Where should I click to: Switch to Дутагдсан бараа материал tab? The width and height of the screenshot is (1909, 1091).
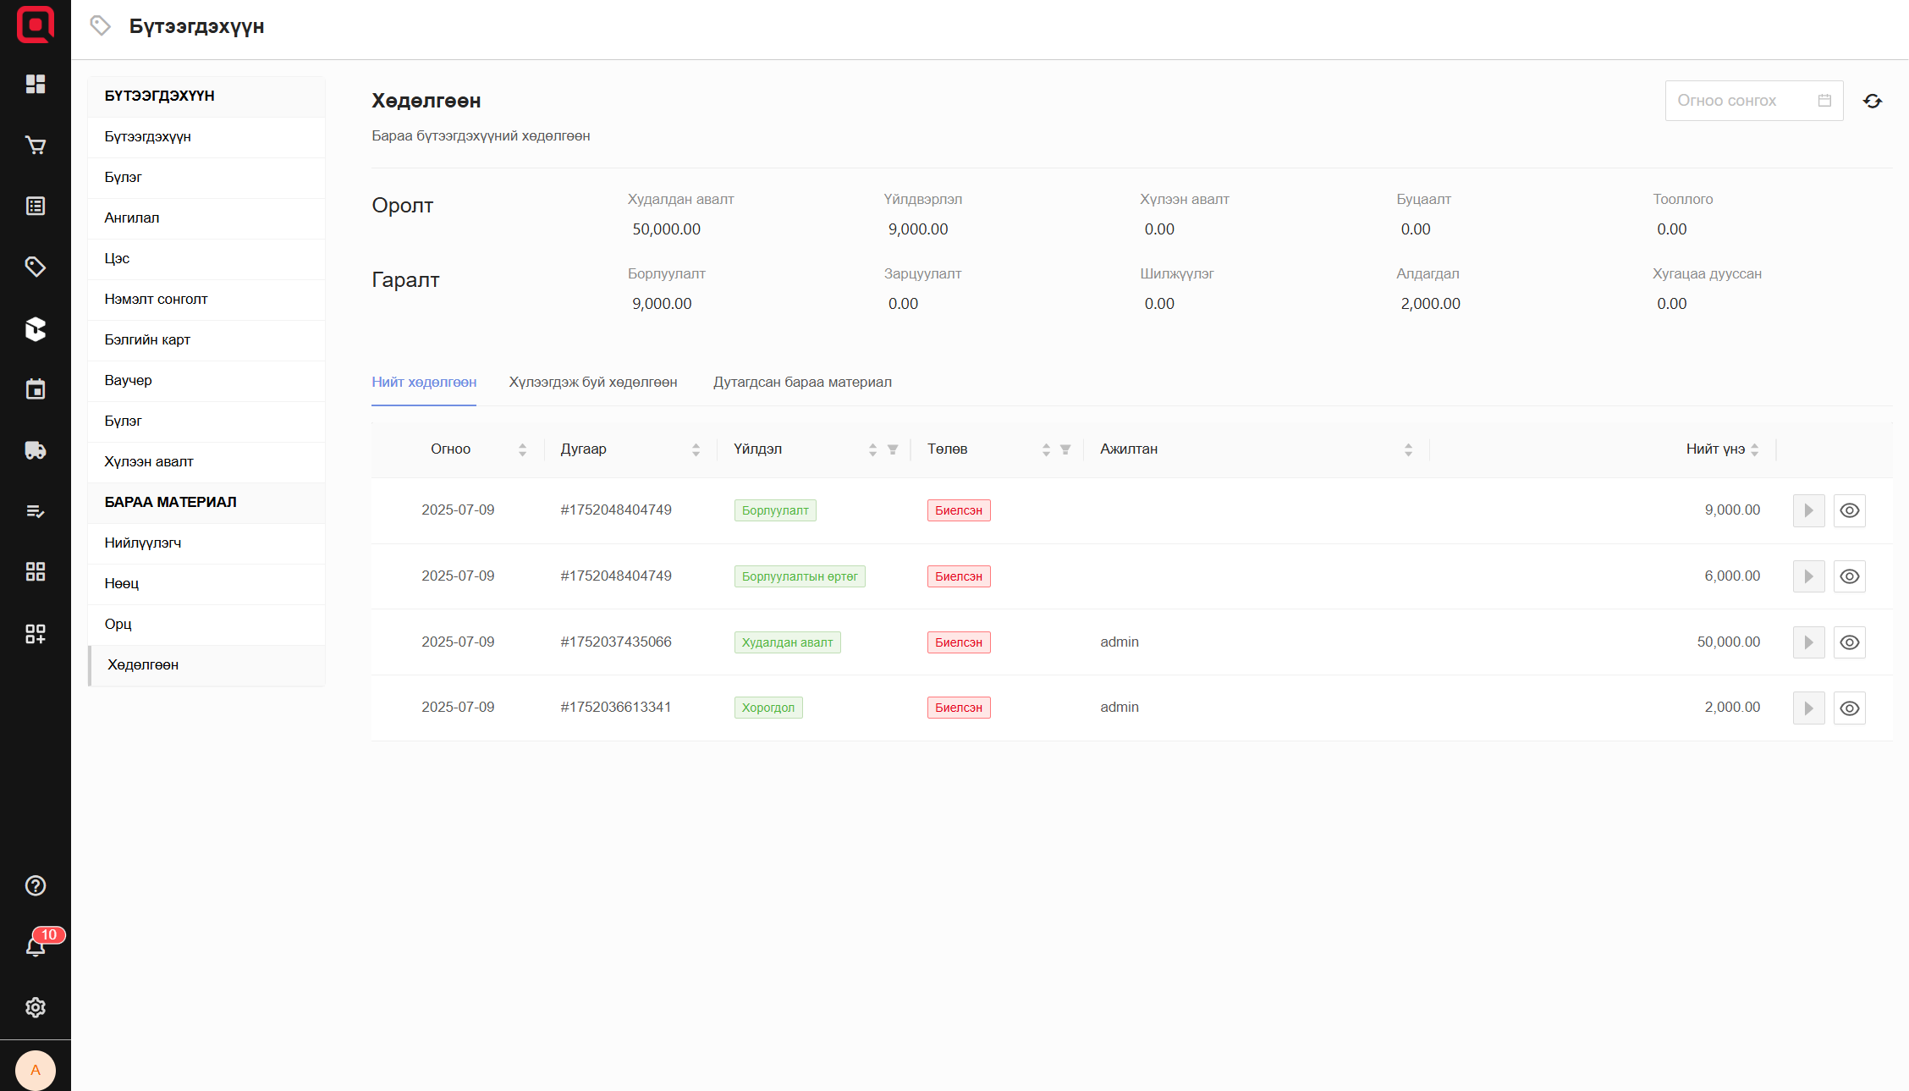(801, 383)
